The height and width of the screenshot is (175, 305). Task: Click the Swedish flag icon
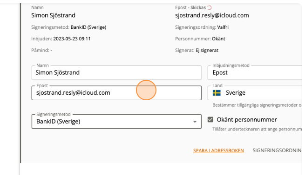(x=217, y=93)
